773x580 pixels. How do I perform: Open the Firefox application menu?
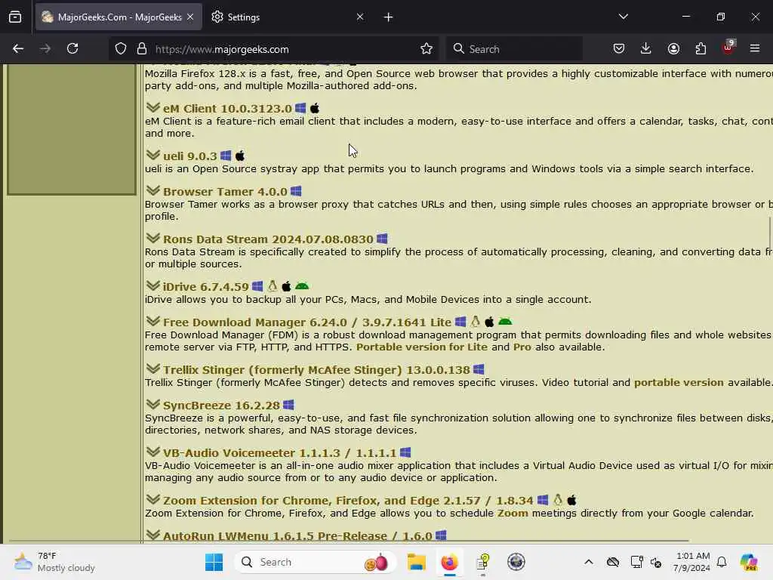(x=755, y=49)
